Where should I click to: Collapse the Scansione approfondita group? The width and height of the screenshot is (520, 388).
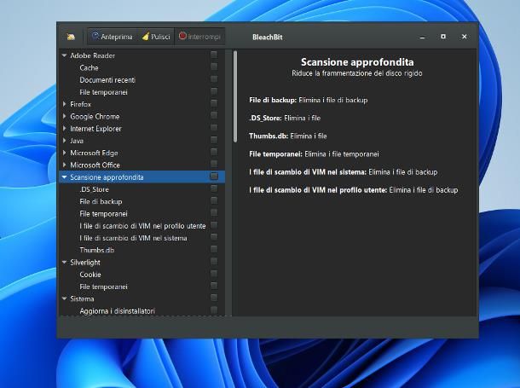pyautogui.click(x=64, y=177)
